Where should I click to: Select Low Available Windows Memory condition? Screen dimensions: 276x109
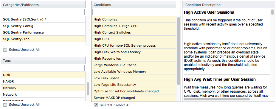pos(134,72)
